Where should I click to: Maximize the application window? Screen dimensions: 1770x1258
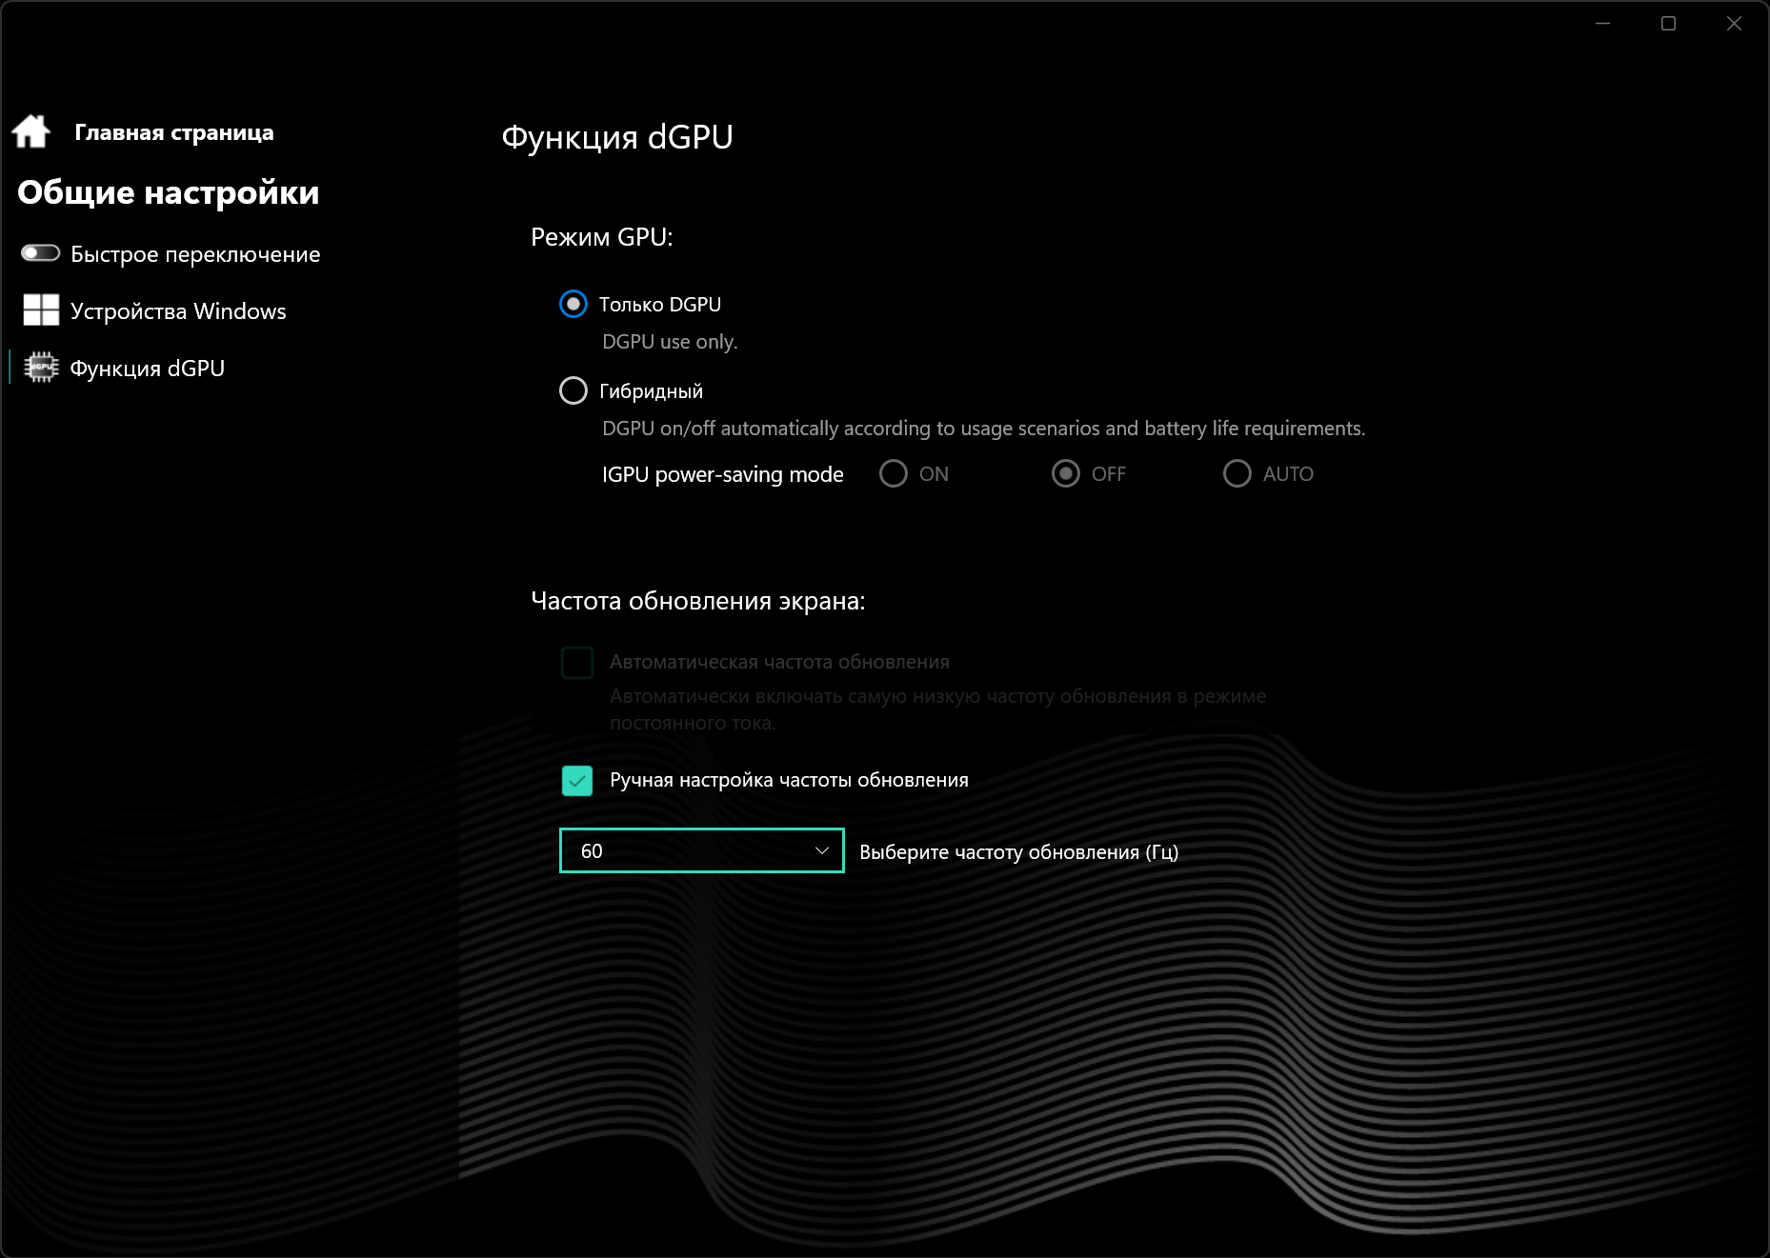pyautogui.click(x=1668, y=24)
